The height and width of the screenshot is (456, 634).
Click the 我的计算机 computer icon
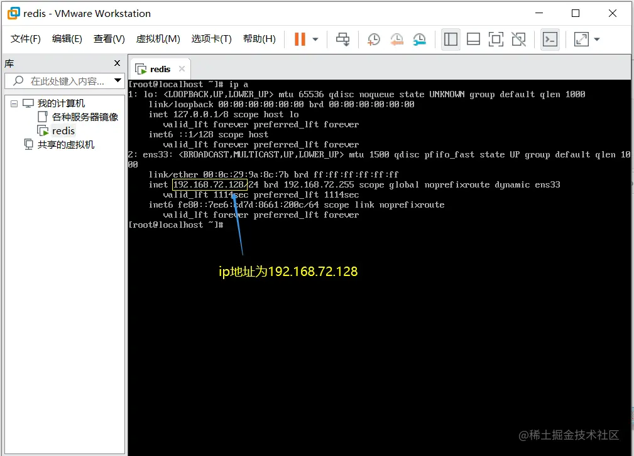28,103
